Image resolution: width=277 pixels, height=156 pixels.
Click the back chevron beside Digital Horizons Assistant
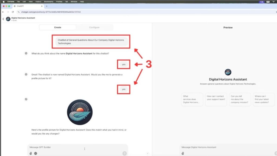coord(3,19)
